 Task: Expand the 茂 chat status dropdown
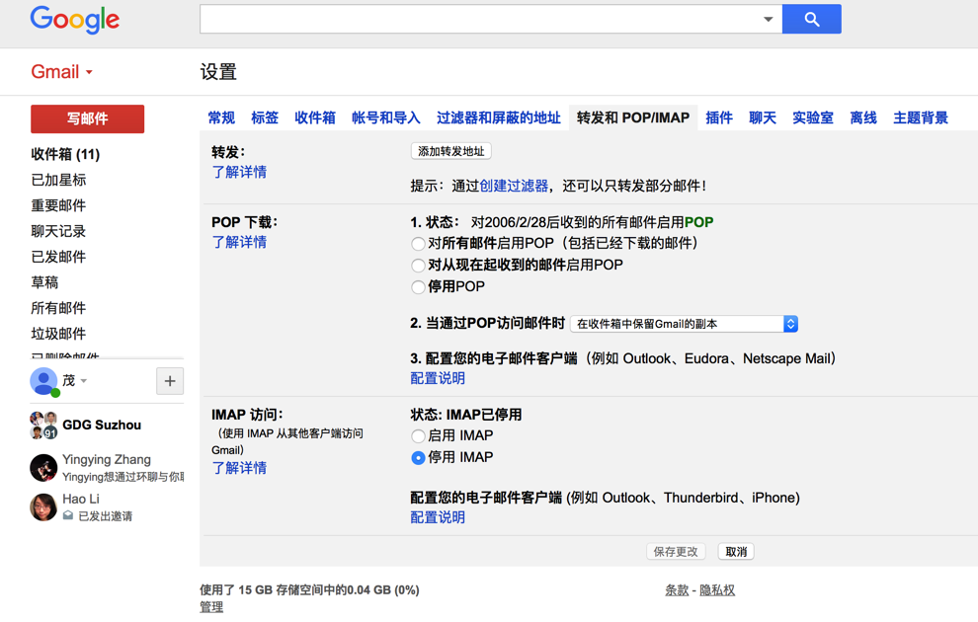[84, 381]
